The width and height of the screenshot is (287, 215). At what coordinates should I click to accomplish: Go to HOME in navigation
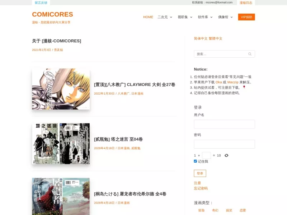click(148, 17)
